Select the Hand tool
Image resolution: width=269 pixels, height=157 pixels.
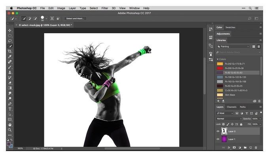click(10, 124)
